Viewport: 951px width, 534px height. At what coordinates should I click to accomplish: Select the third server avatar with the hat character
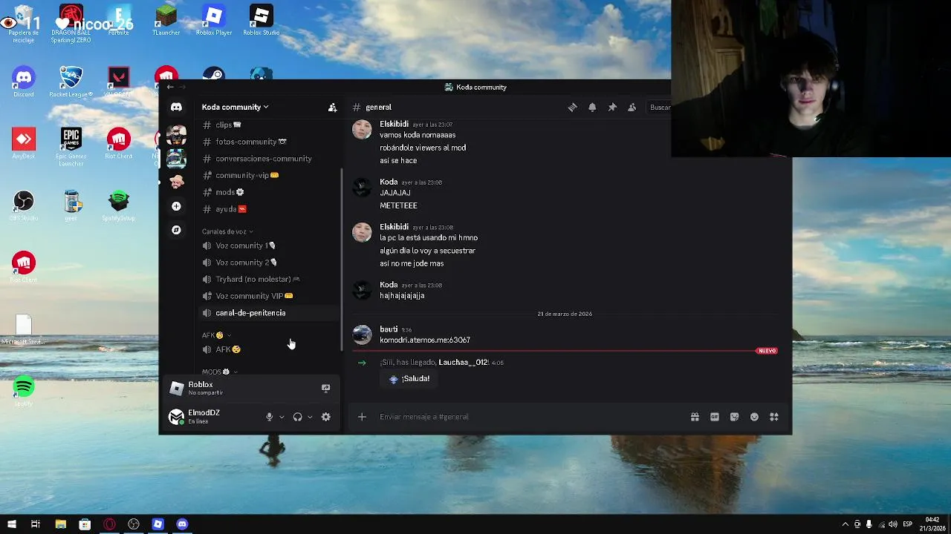point(176,182)
